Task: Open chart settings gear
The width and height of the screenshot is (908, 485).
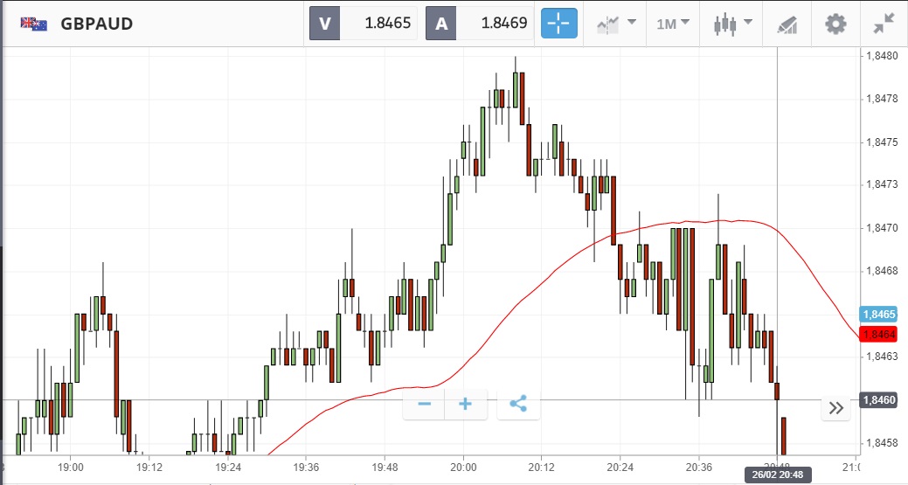Action: coord(835,24)
